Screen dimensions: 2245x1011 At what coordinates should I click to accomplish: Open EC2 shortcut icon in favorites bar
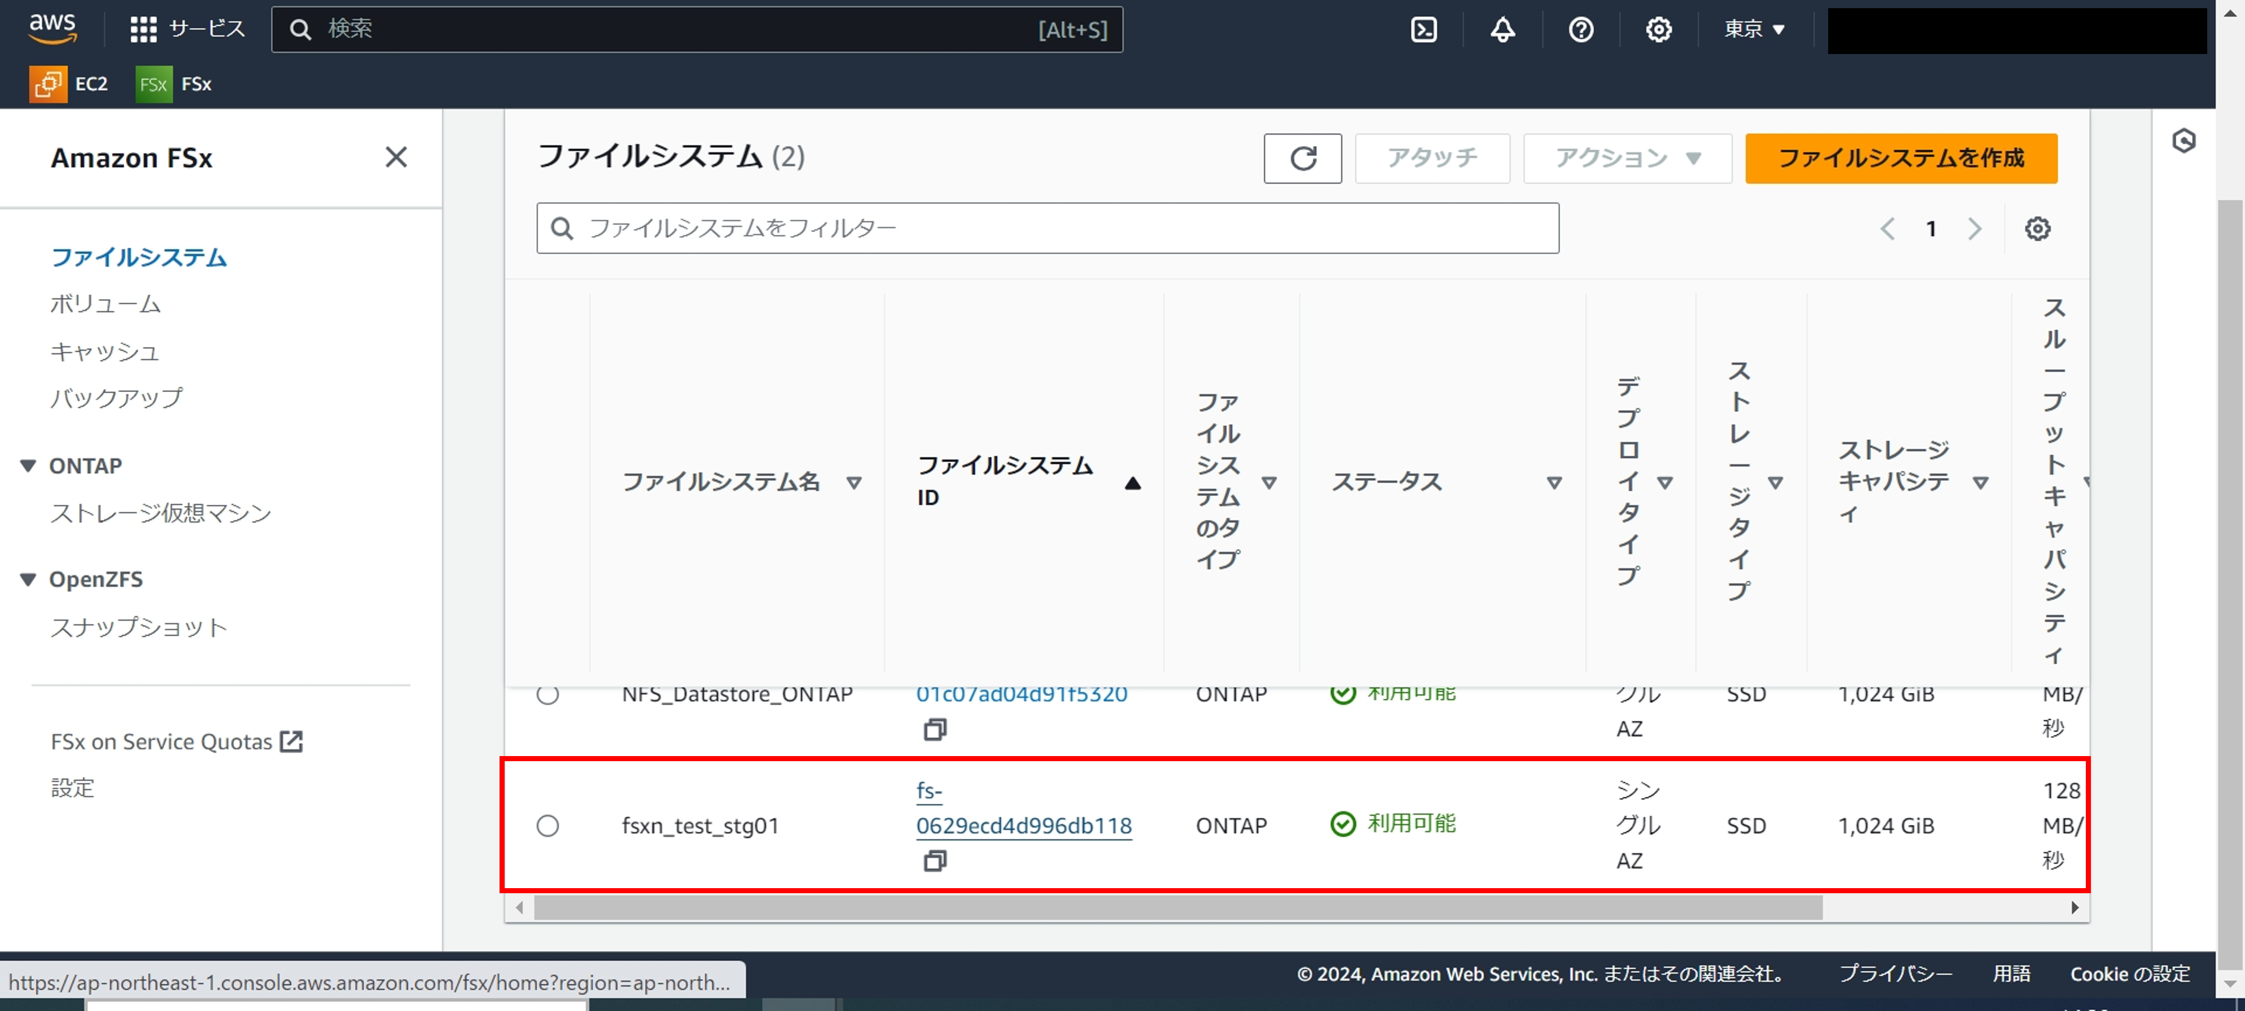pyautogui.click(x=48, y=85)
